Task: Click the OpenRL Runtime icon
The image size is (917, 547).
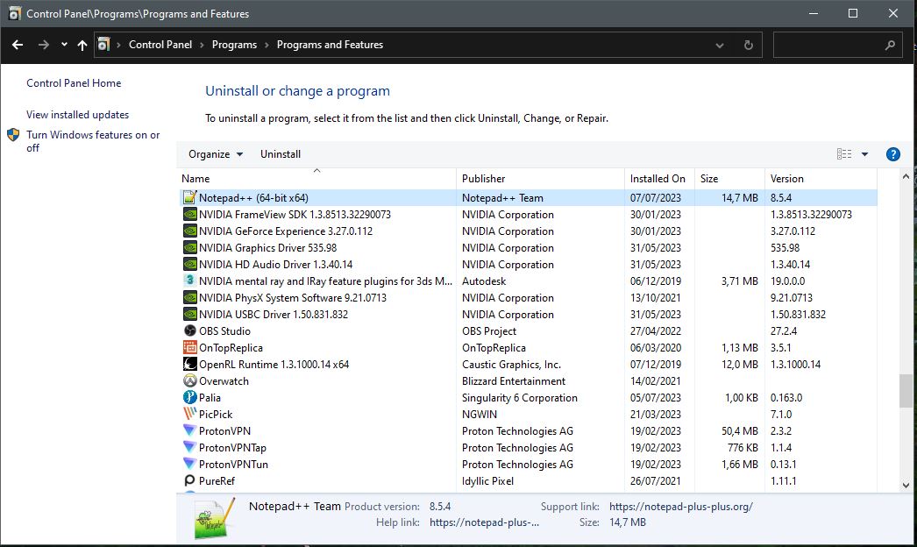Action: (190, 365)
